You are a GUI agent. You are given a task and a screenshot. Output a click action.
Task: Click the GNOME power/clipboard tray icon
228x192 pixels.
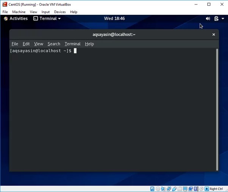coord(216,19)
